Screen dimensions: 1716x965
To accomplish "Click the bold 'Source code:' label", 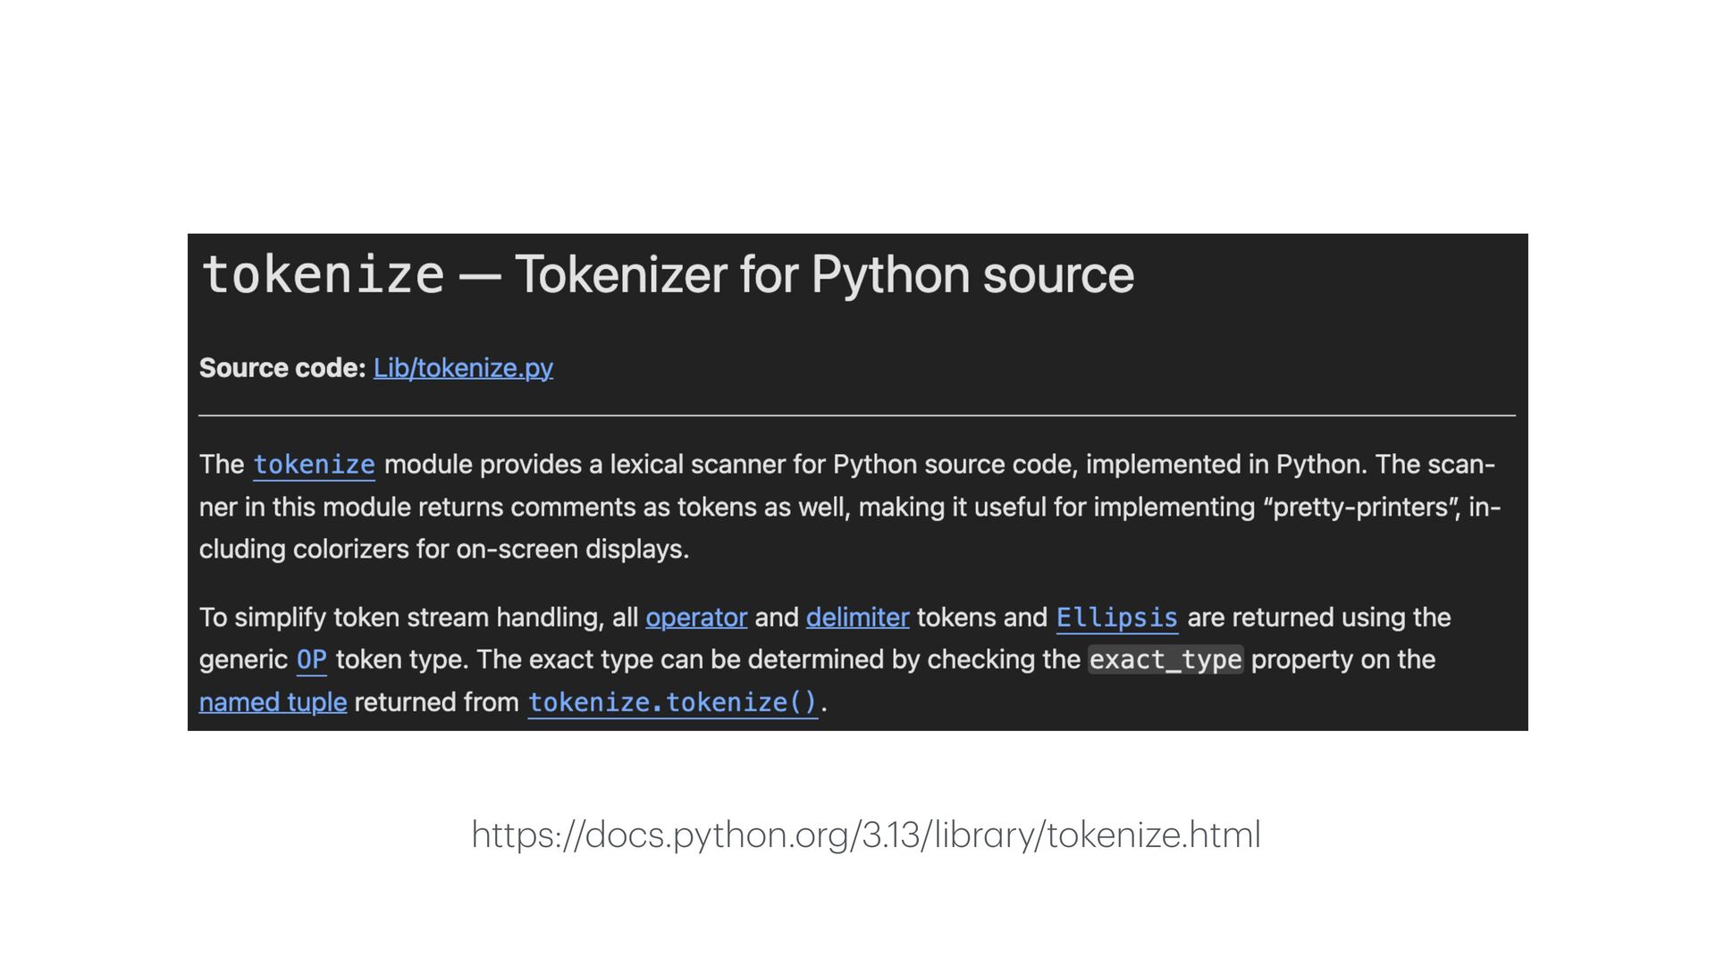I will click(282, 368).
